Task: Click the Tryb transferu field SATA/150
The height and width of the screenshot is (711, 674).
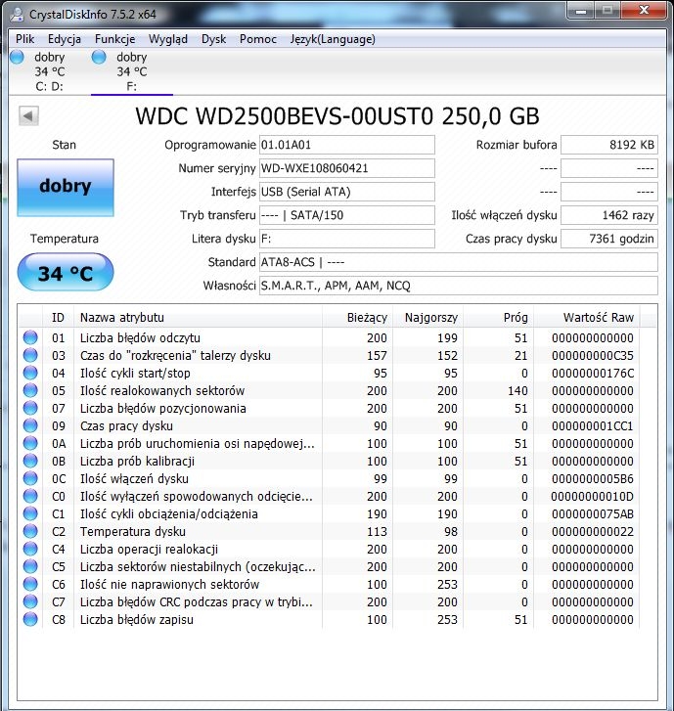Action: click(347, 215)
